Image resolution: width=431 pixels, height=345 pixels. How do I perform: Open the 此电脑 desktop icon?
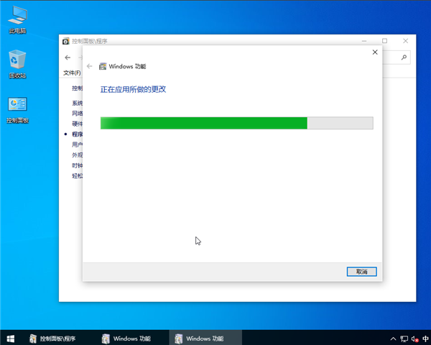coord(17,16)
